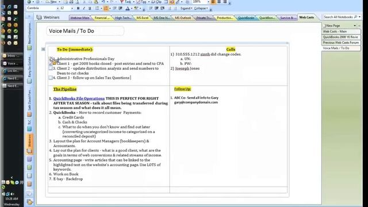Click the pen drawing tool icon
This screenshot has height=207, width=368.
178,2
